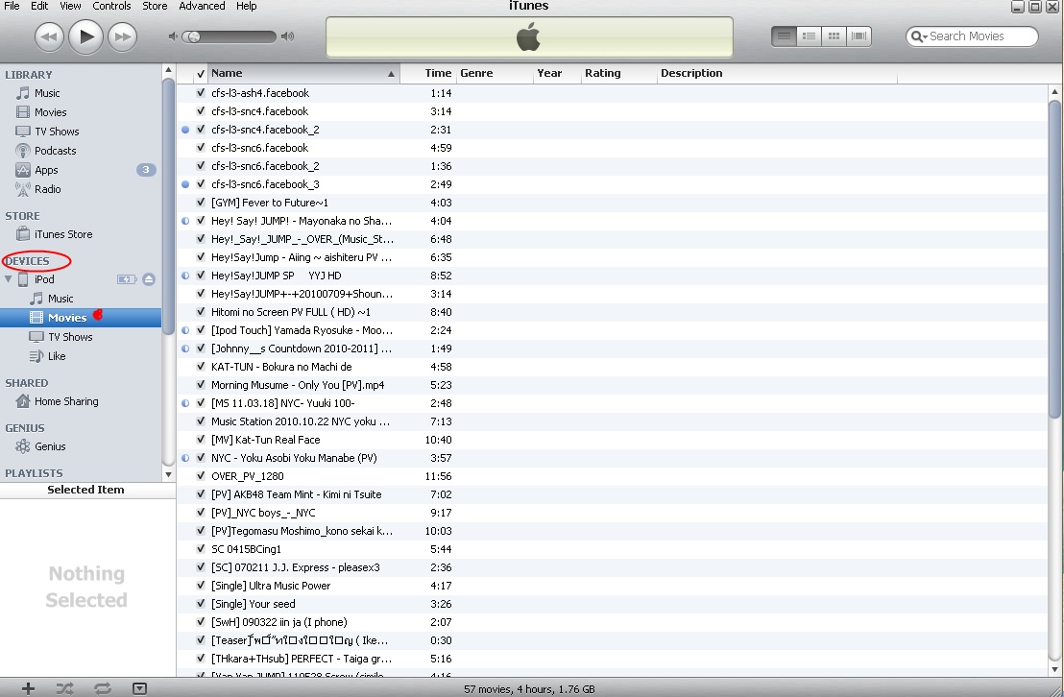1064x697 pixels.
Task: Switch to song list view
Action: coord(784,36)
